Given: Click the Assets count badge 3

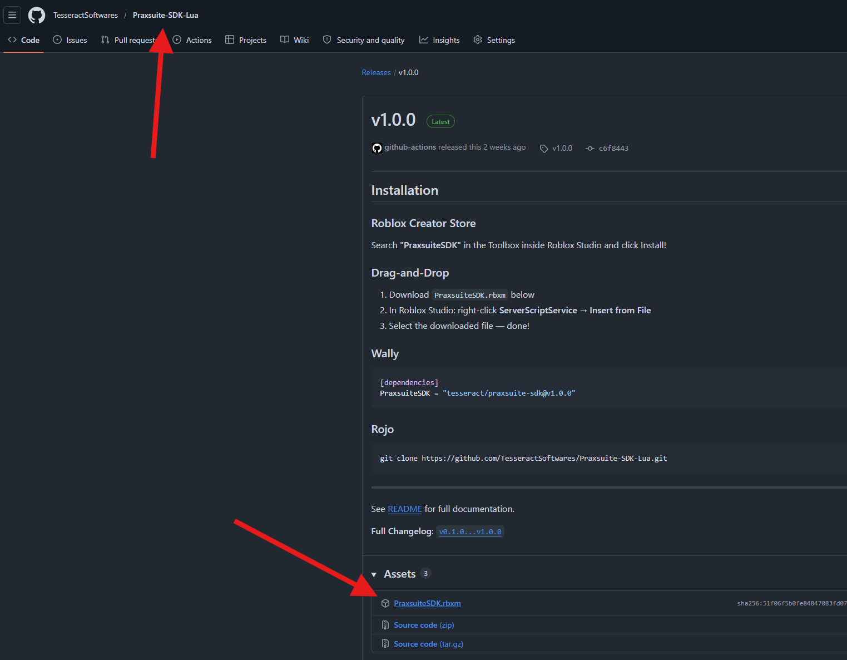Looking at the screenshot, I should click(x=425, y=574).
